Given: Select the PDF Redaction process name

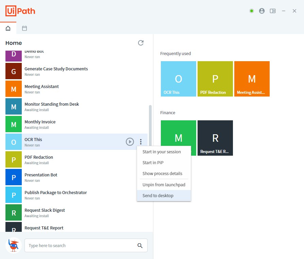Looking at the screenshot, I should click(x=39, y=157).
